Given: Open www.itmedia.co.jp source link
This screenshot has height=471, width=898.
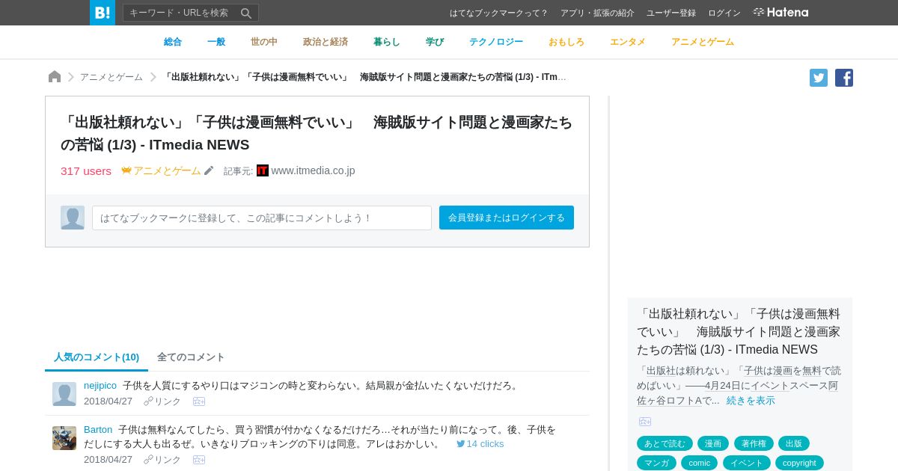Looking at the screenshot, I should [x=313, y=170].
